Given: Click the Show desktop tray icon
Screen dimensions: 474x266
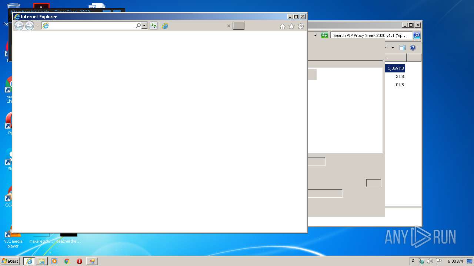Looking at the screenshot, I should pos(470,261).
